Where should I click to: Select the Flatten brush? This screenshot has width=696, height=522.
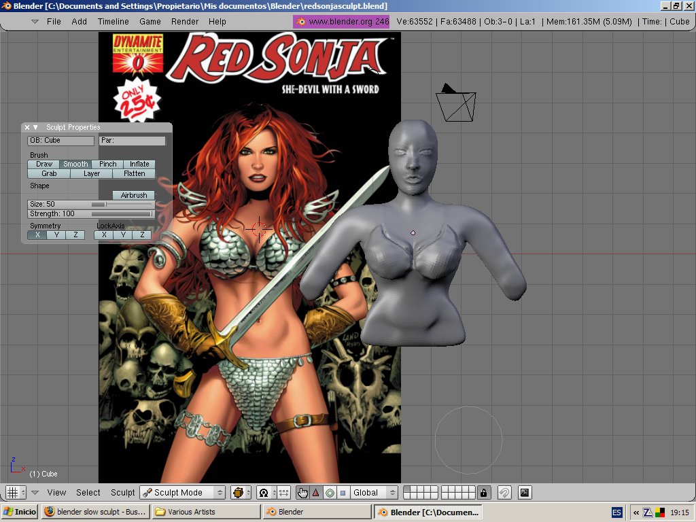point(134,174)
